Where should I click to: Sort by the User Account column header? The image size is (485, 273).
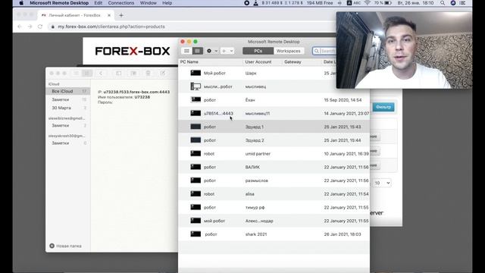coord(258,62)
